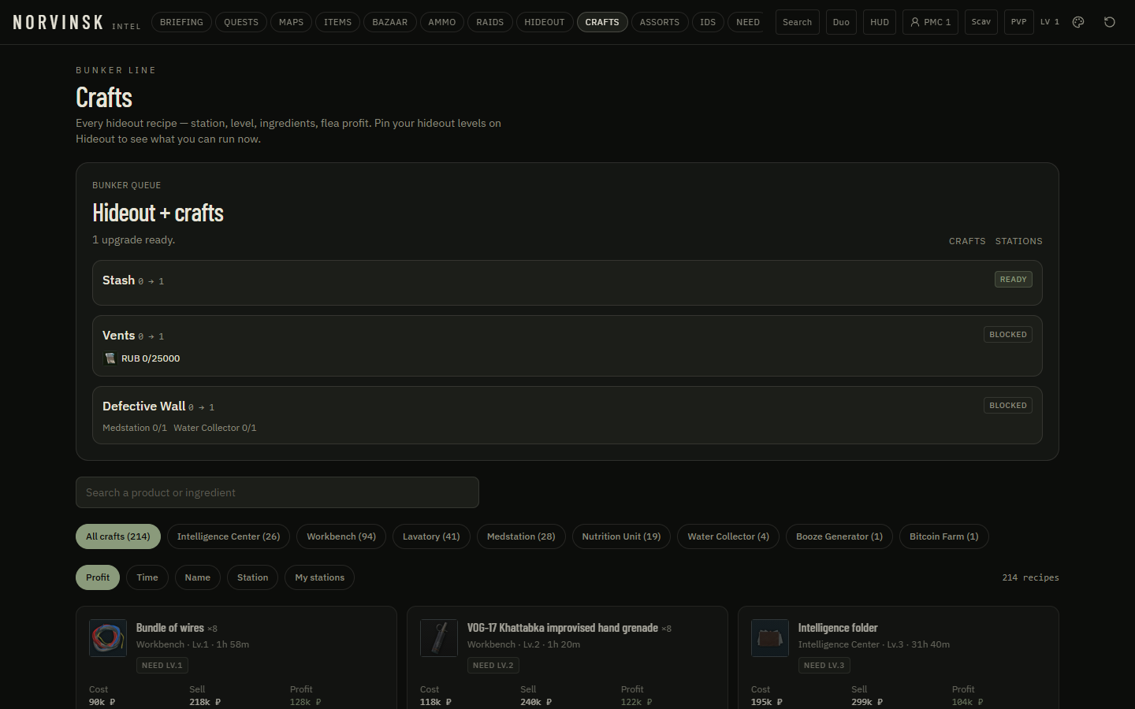Select PMC 1 profile
The width and height of the screenshot is (1135, 709).
(930, 22)
